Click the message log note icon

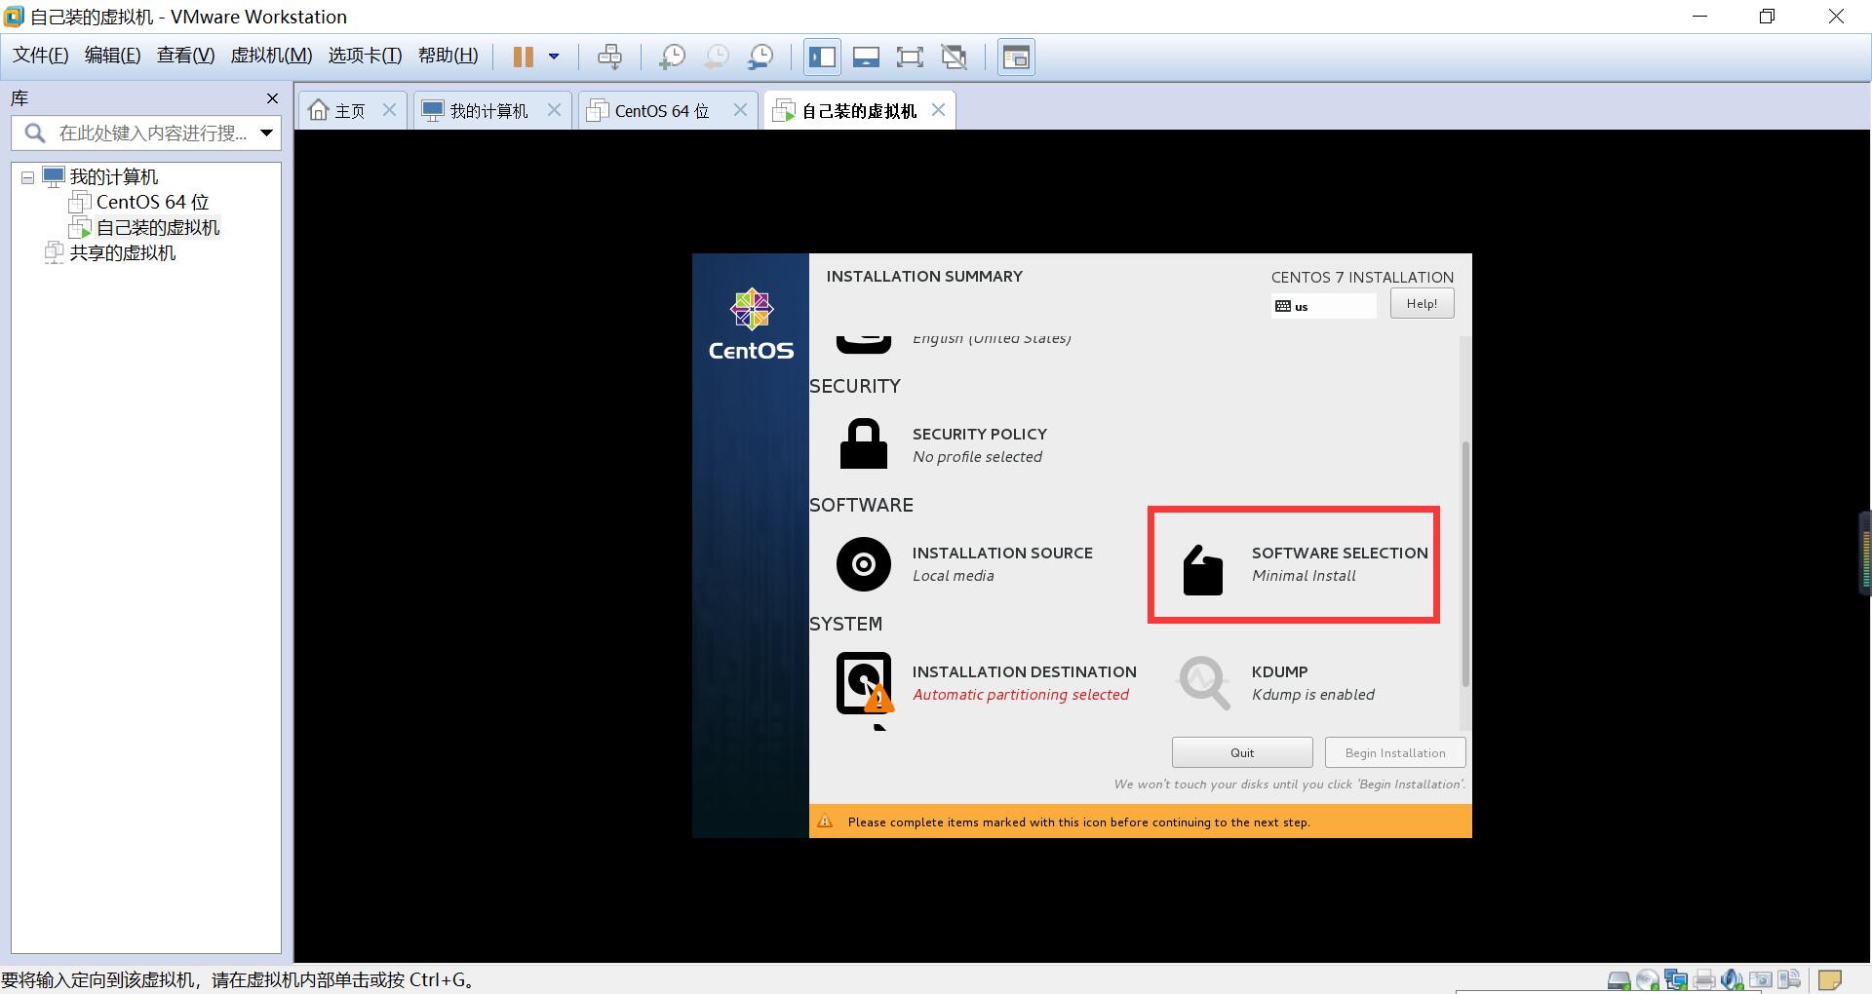(1830, 980)
